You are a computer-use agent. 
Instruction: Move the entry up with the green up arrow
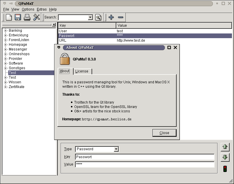pyautogui.click(x=225, y=147)
